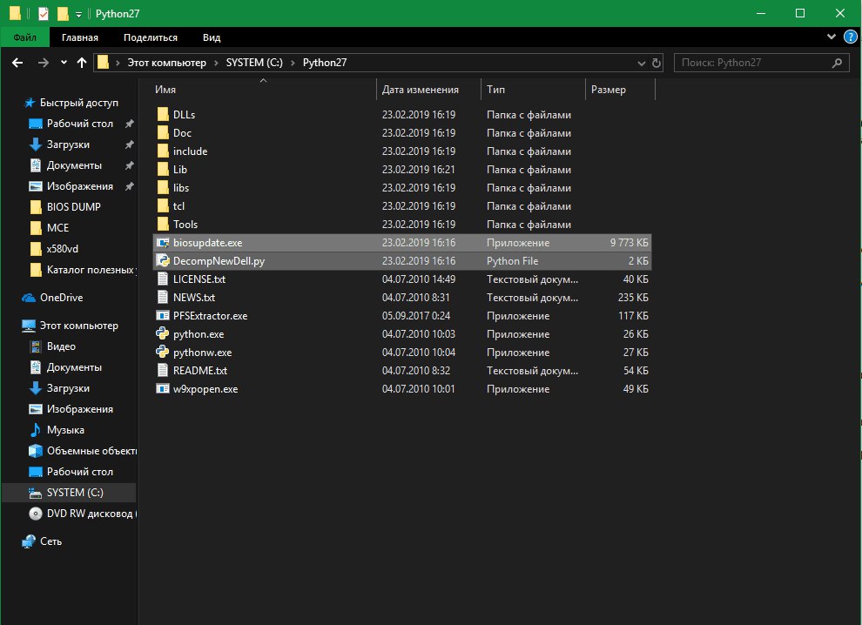Open Музыка under Этот компьютер
862x625 pixels.
pos(65,430)
